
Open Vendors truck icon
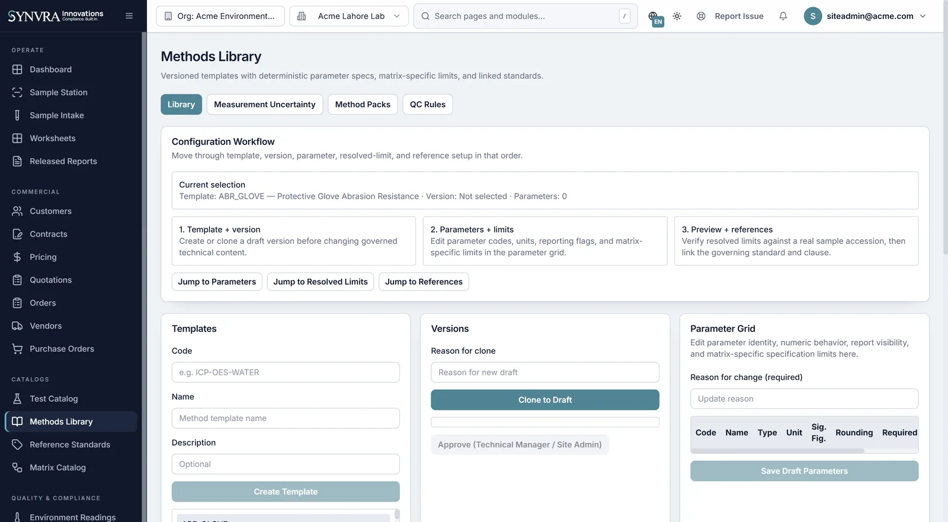coord(17,326)
